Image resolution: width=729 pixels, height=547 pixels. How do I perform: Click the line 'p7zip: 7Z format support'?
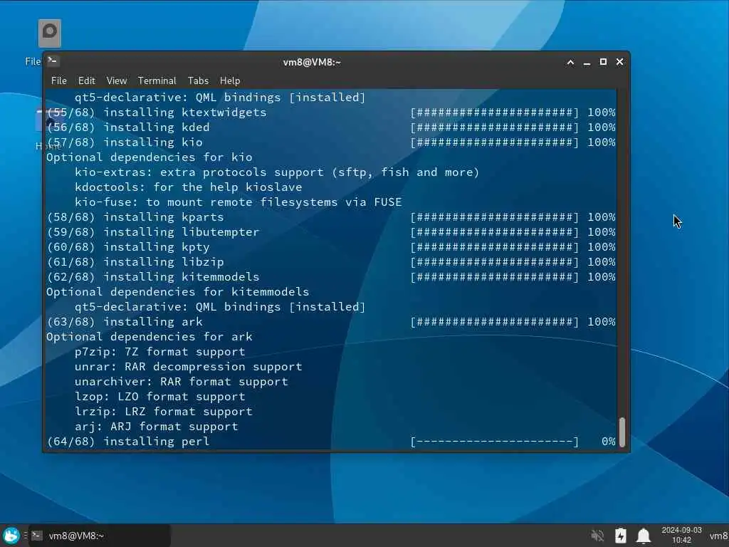[160, 352]
